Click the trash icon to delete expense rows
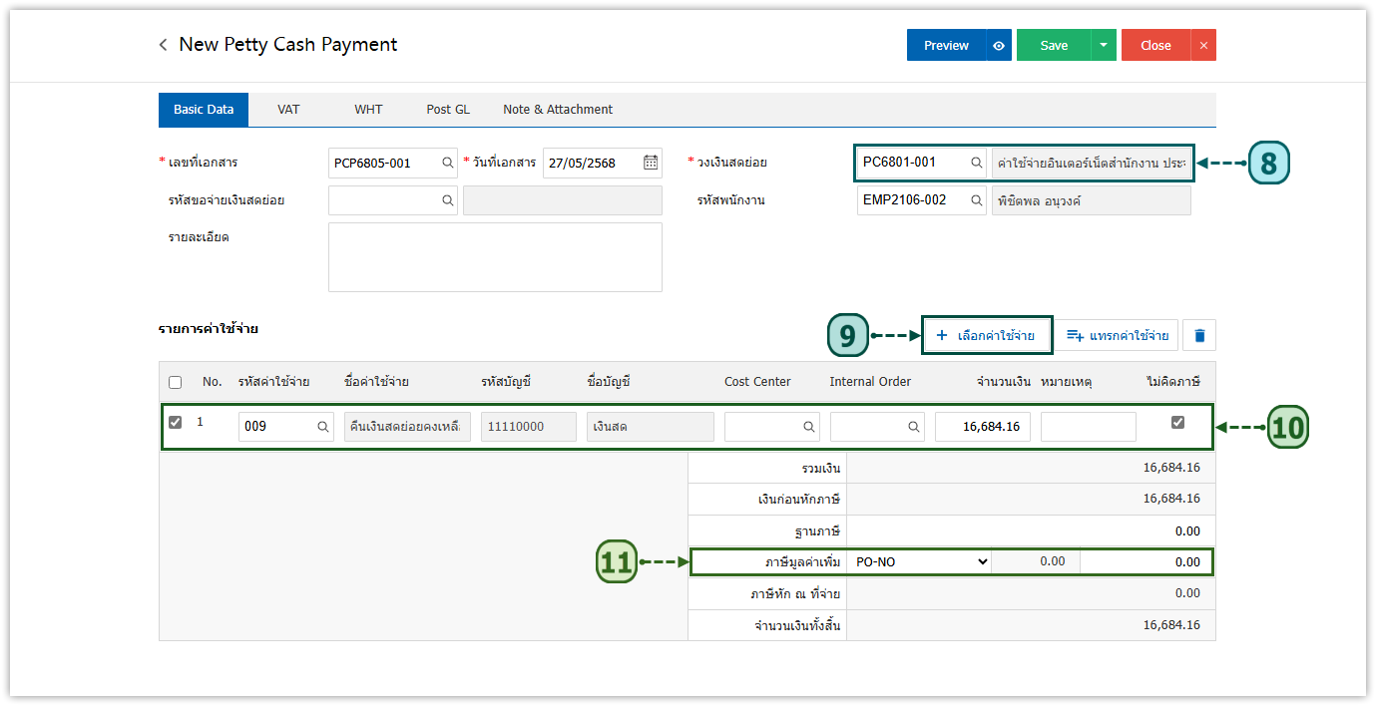Viewport: 1376px width, 706px height. tap(1198, 335)
